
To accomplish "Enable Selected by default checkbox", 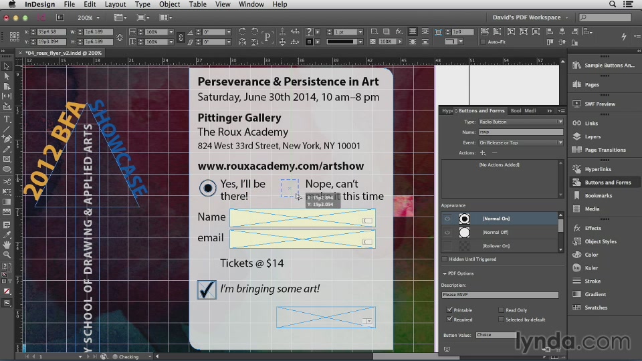I will 501,320.
